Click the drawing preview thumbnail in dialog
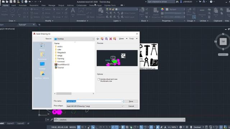 pos(117,58)
